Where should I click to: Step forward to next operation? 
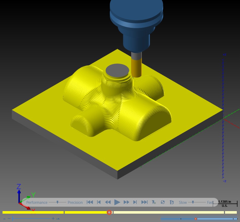click(x=135, y=202)
